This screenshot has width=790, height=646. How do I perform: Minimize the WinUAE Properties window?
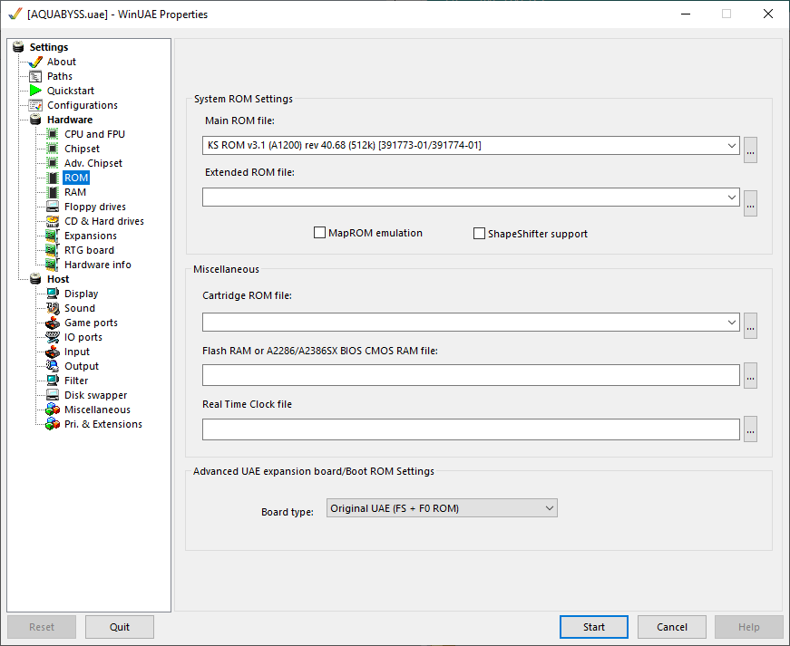pyautogui.click(x=685, y=14)
